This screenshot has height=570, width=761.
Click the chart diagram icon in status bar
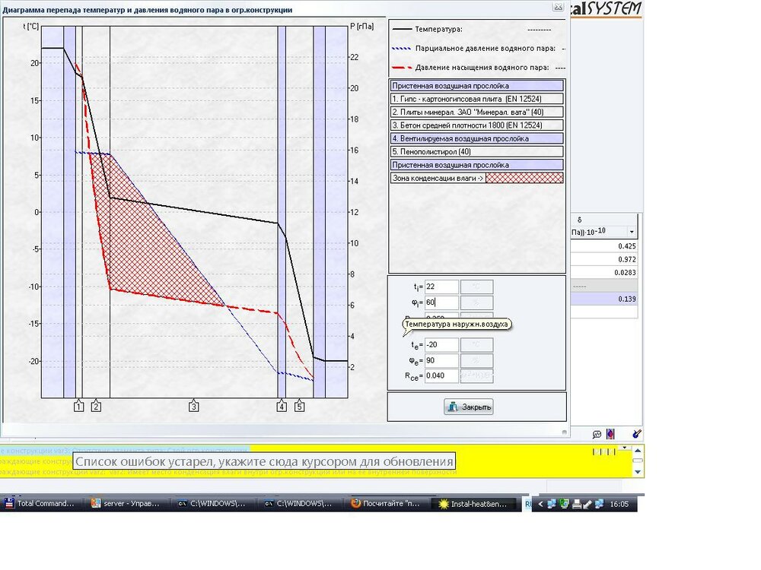(x=597, y=434)
